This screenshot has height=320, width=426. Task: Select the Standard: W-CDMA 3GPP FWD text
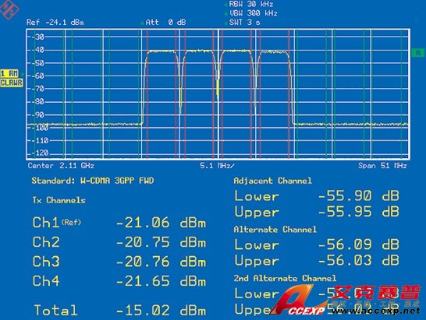(x=93, y=181)
